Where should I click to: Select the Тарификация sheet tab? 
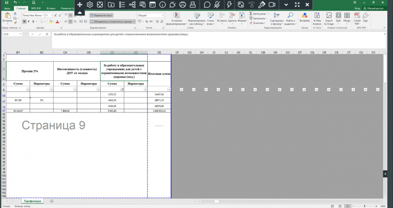(x=32, y=201)
